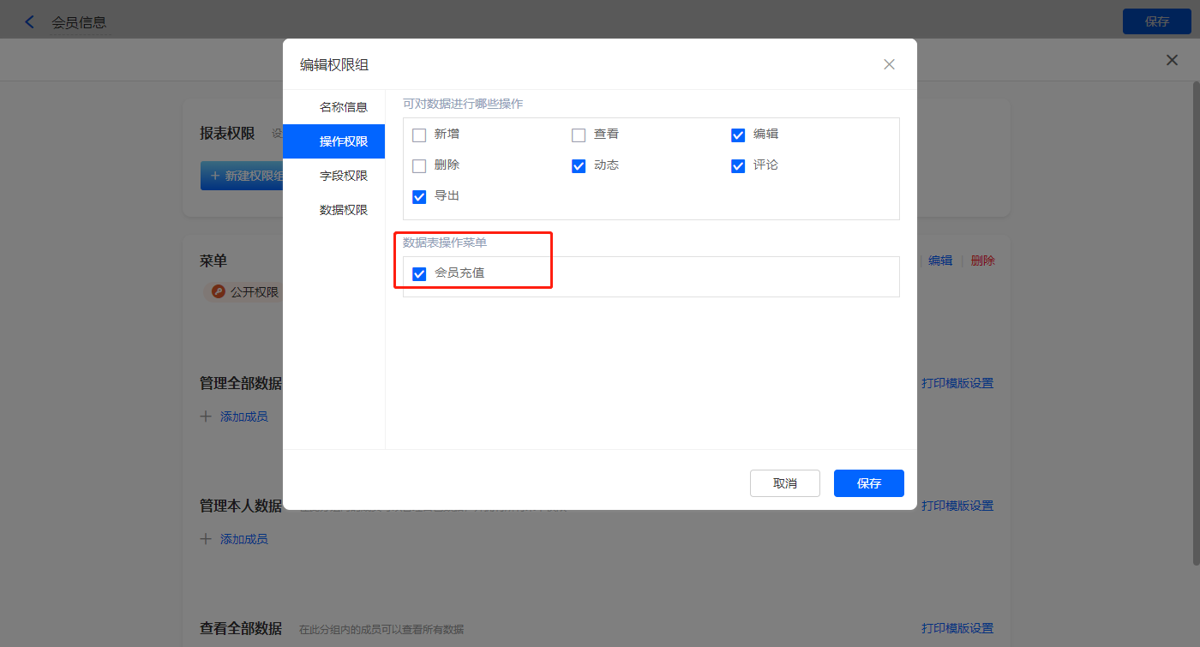Switch to the 名称信息 tab
The image size is (1200, 647).
pyautogui.click(x=343, y=107)
